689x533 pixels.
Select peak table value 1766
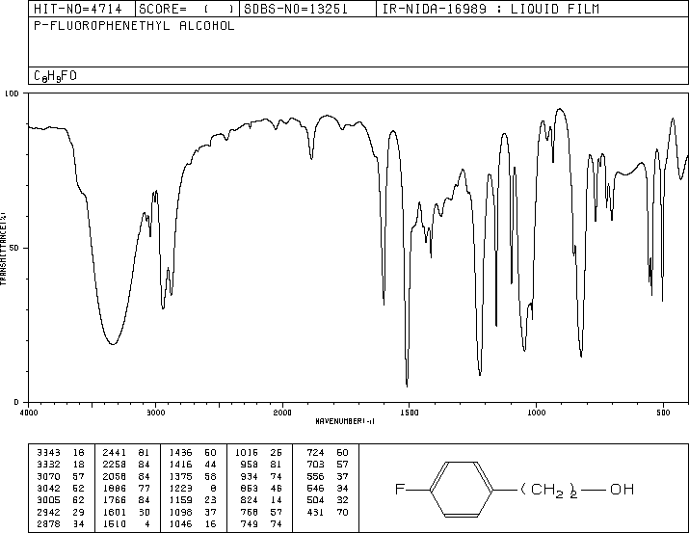[115, 500]
